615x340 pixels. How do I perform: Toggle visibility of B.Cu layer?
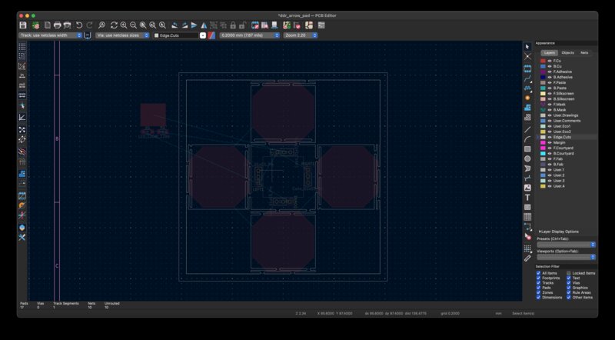pos(549,65)
